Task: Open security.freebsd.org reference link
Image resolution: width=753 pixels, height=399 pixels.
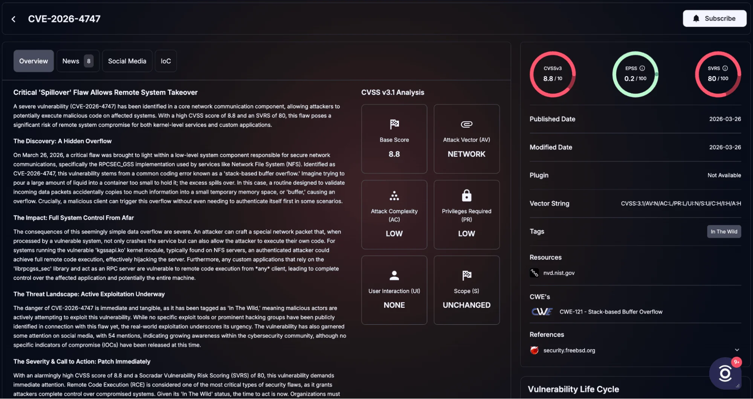Action: coord(569,350)
